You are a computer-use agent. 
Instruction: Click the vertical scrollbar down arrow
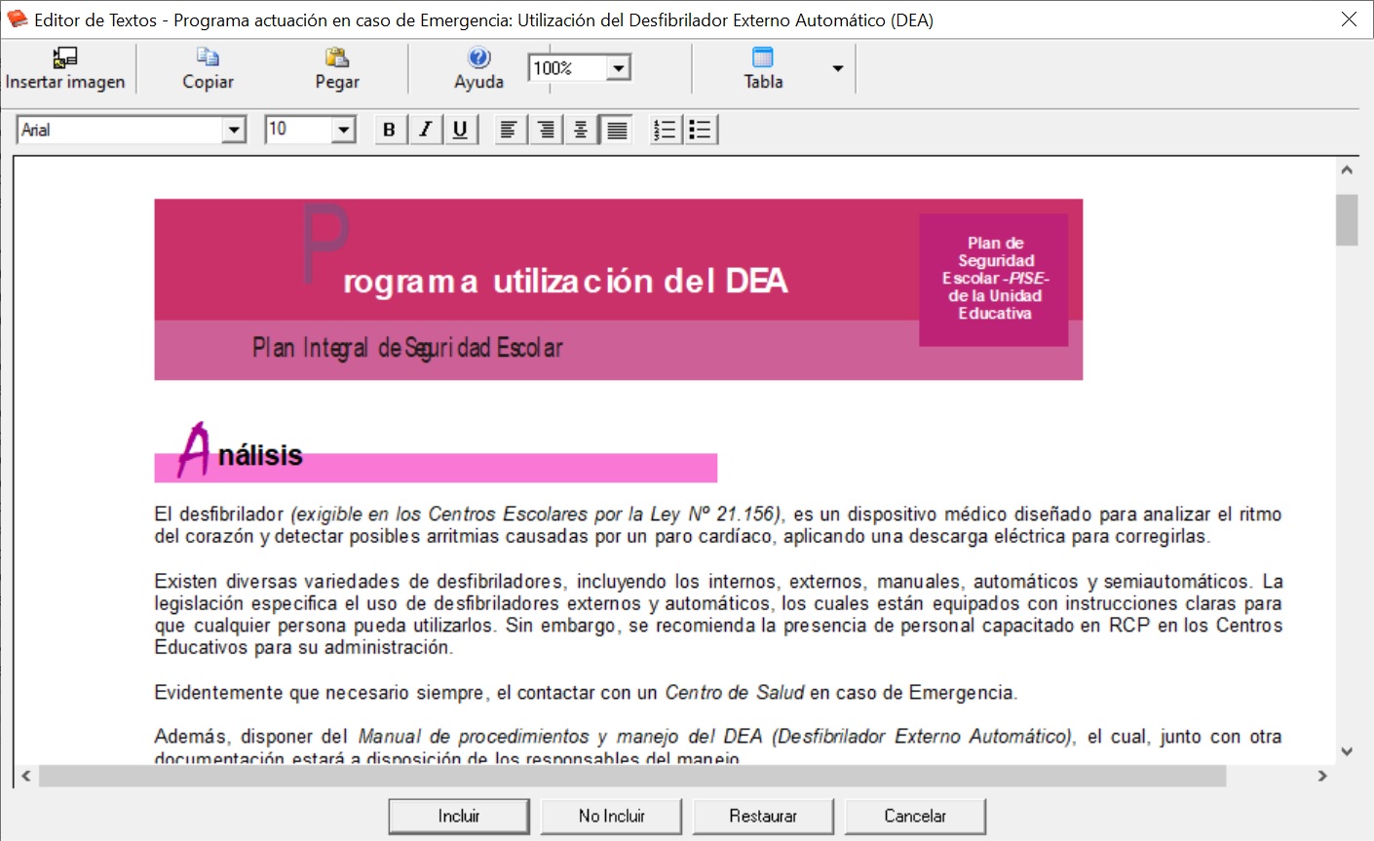(x=1347, y=751)
